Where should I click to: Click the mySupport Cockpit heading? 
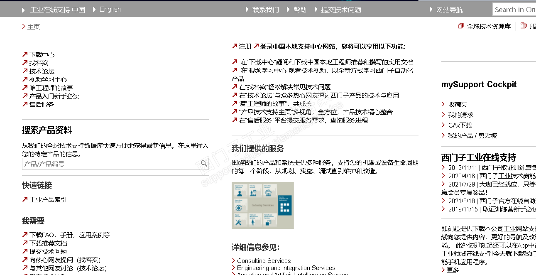pyautogui.click(x=479, y=84)
